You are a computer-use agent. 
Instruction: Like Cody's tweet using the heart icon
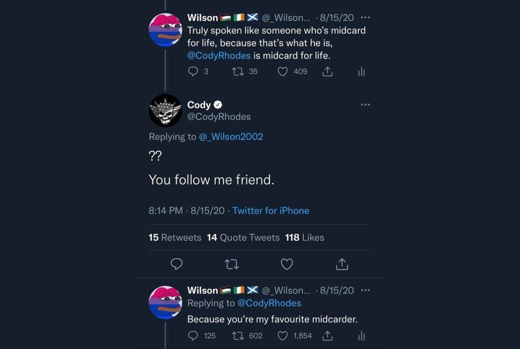287,264
